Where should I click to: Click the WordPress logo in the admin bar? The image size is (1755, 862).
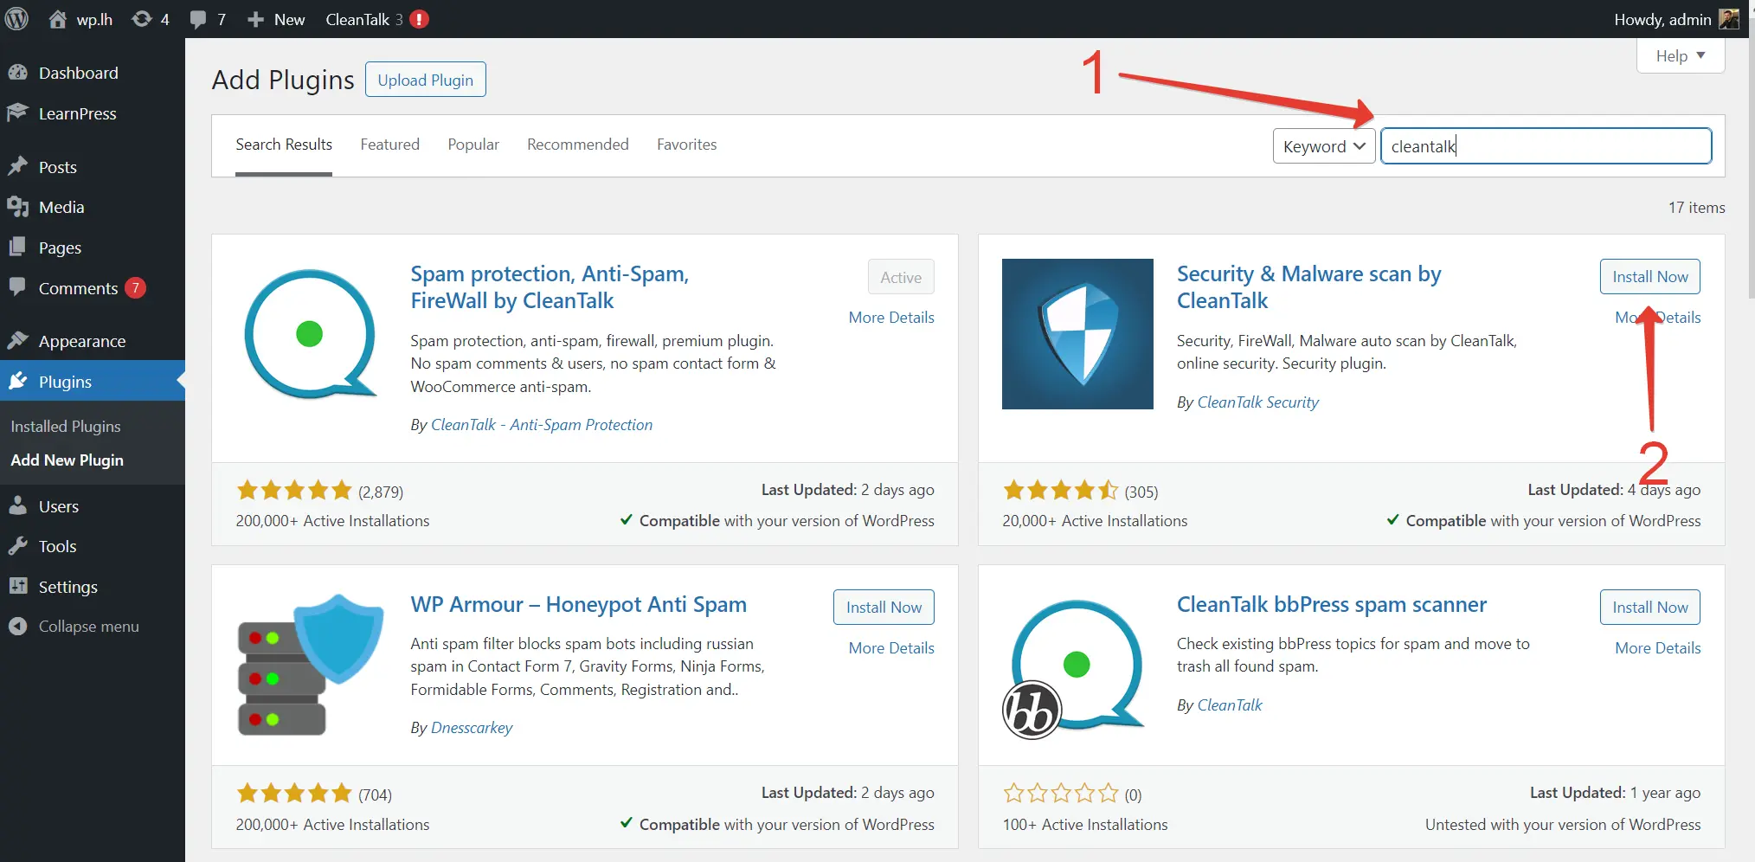(x=17, y=19)
